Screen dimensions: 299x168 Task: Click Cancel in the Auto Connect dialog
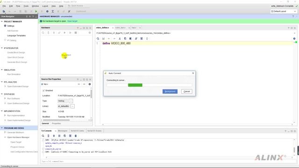[187, 91]
